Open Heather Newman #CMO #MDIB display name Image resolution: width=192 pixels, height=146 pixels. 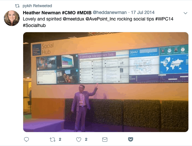[x=57, y=13]
